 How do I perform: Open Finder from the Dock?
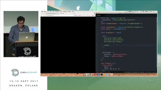pyautogui.click(x=86, y=74)
